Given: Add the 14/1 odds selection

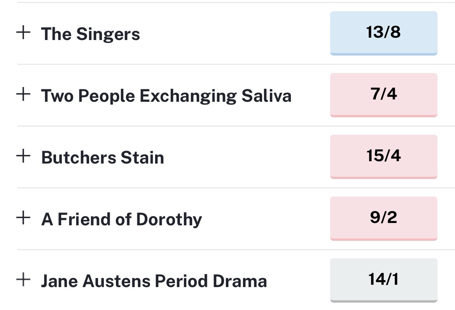Looking at the screenshot, I should [x=383, y=280].
